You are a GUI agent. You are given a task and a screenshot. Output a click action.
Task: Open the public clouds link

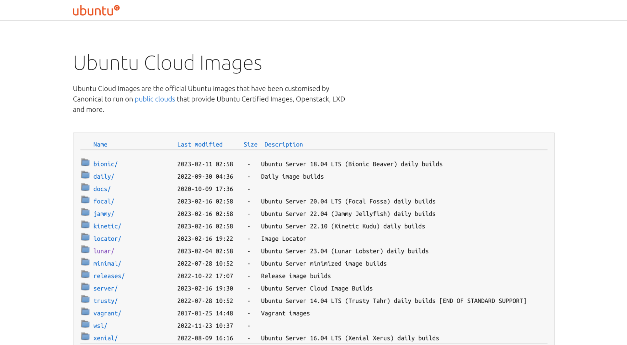(x=155, y=99)
